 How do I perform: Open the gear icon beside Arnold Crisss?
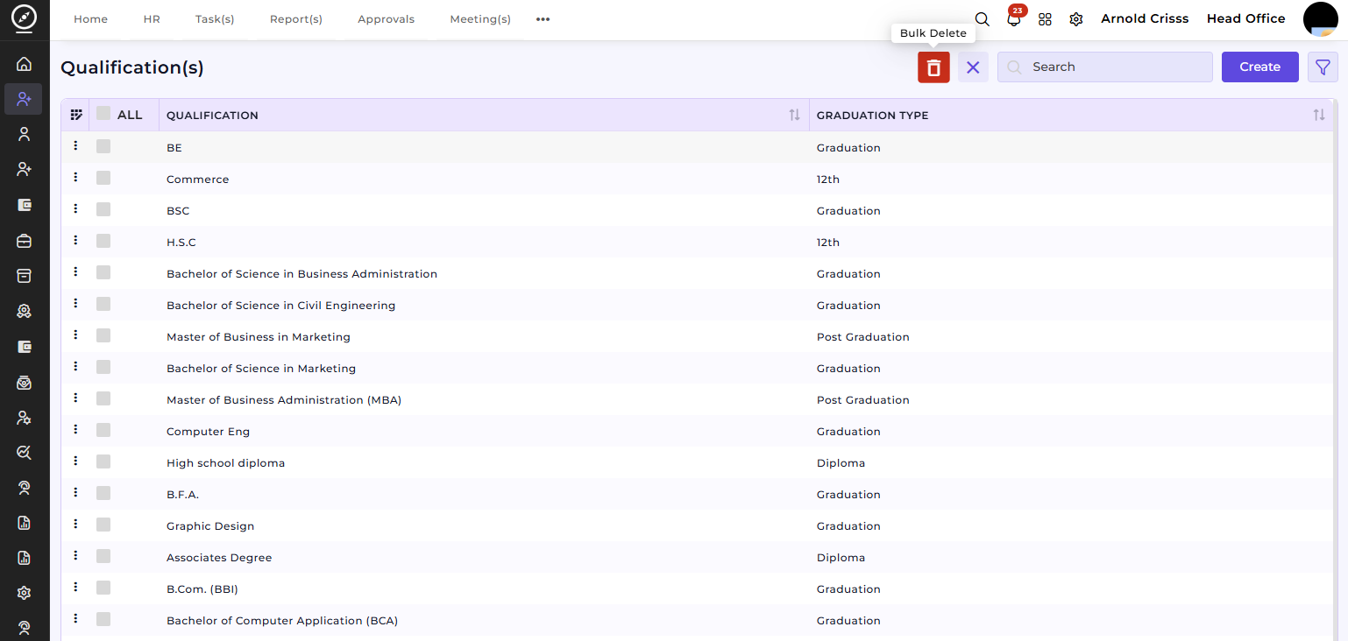click(x=1076, y=19)
